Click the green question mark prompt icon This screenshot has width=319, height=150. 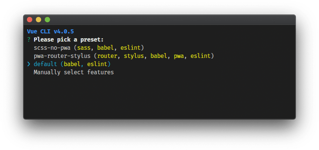click(x=29, y=40)
